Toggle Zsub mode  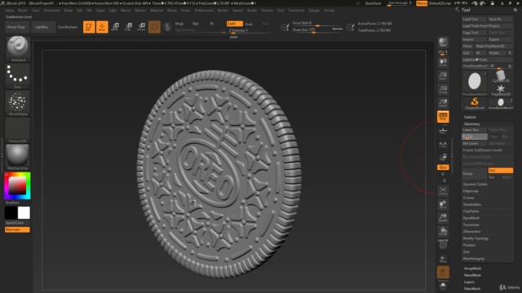tap(249, 24)
